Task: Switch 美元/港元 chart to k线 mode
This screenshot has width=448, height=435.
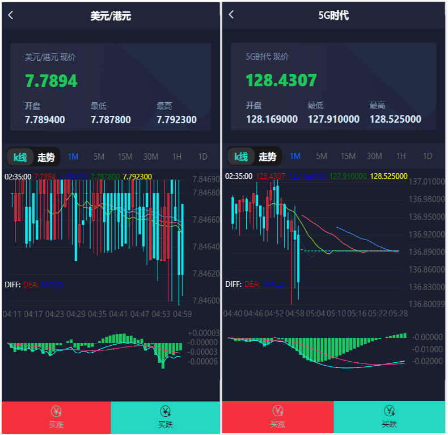Action: [x=20, y=157]
